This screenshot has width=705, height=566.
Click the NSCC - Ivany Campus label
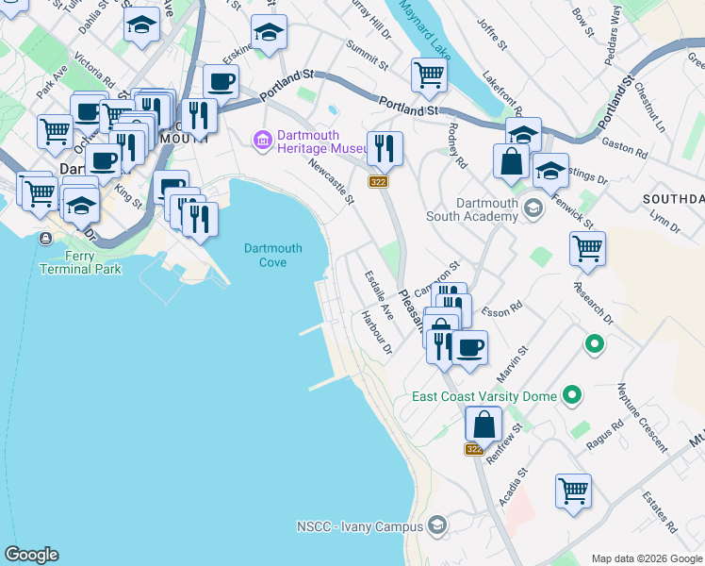[x=360, y=526]
